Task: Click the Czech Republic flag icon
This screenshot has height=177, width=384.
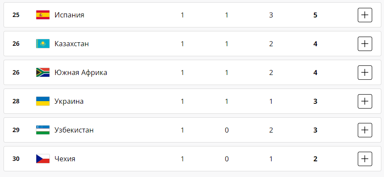Action: (x=42, y=159)
